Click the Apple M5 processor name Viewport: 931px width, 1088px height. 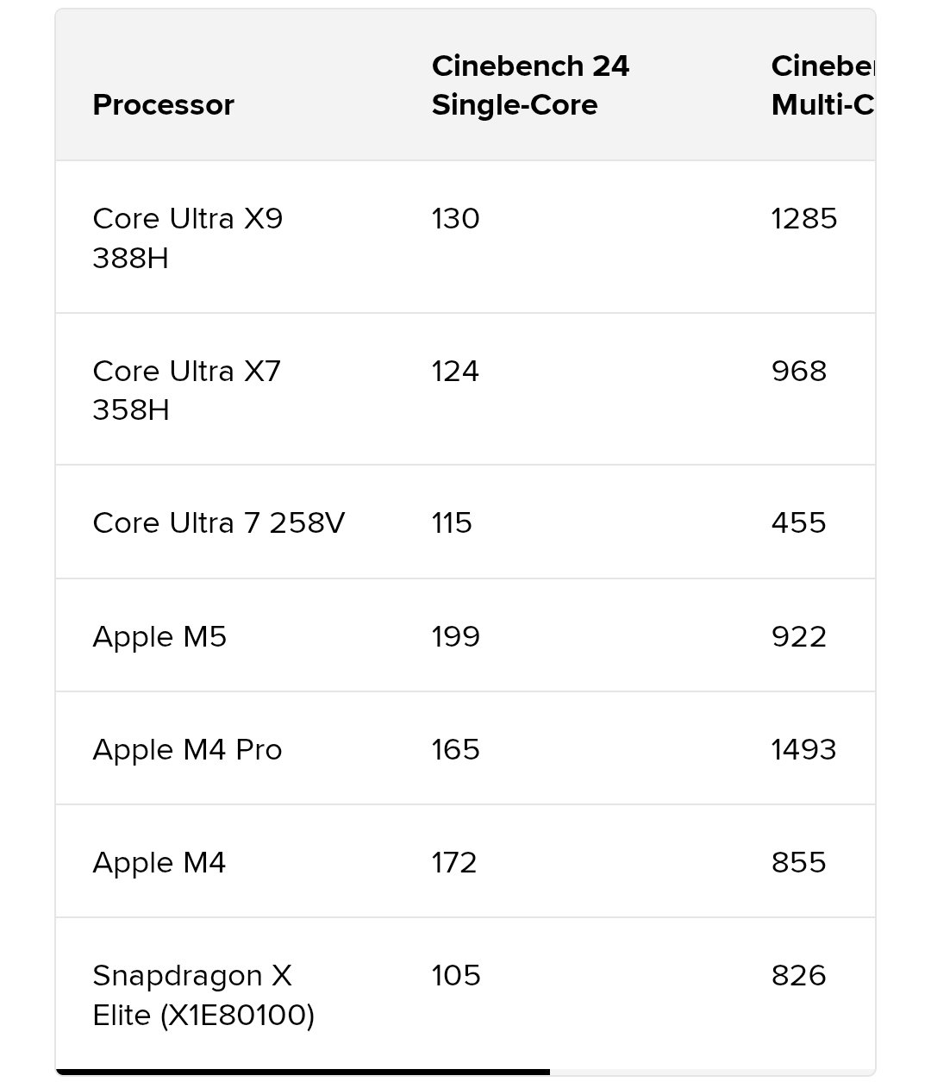click(x=159, y=637)
